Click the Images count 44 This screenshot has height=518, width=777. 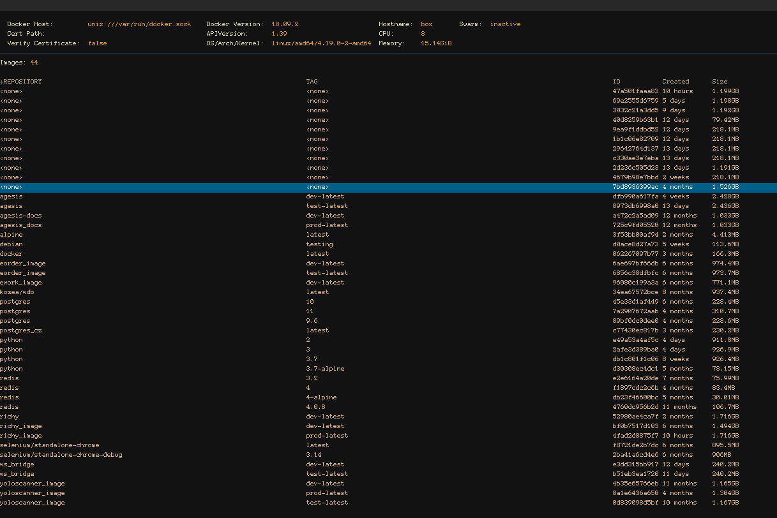point(34,63)
